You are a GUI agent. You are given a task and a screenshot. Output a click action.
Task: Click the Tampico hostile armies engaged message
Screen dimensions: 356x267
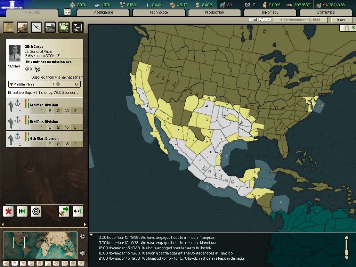156,237
